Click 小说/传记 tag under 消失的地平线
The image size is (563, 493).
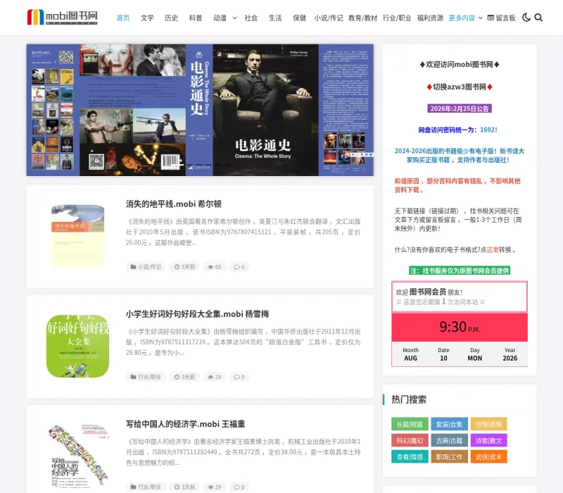[146, 267]
